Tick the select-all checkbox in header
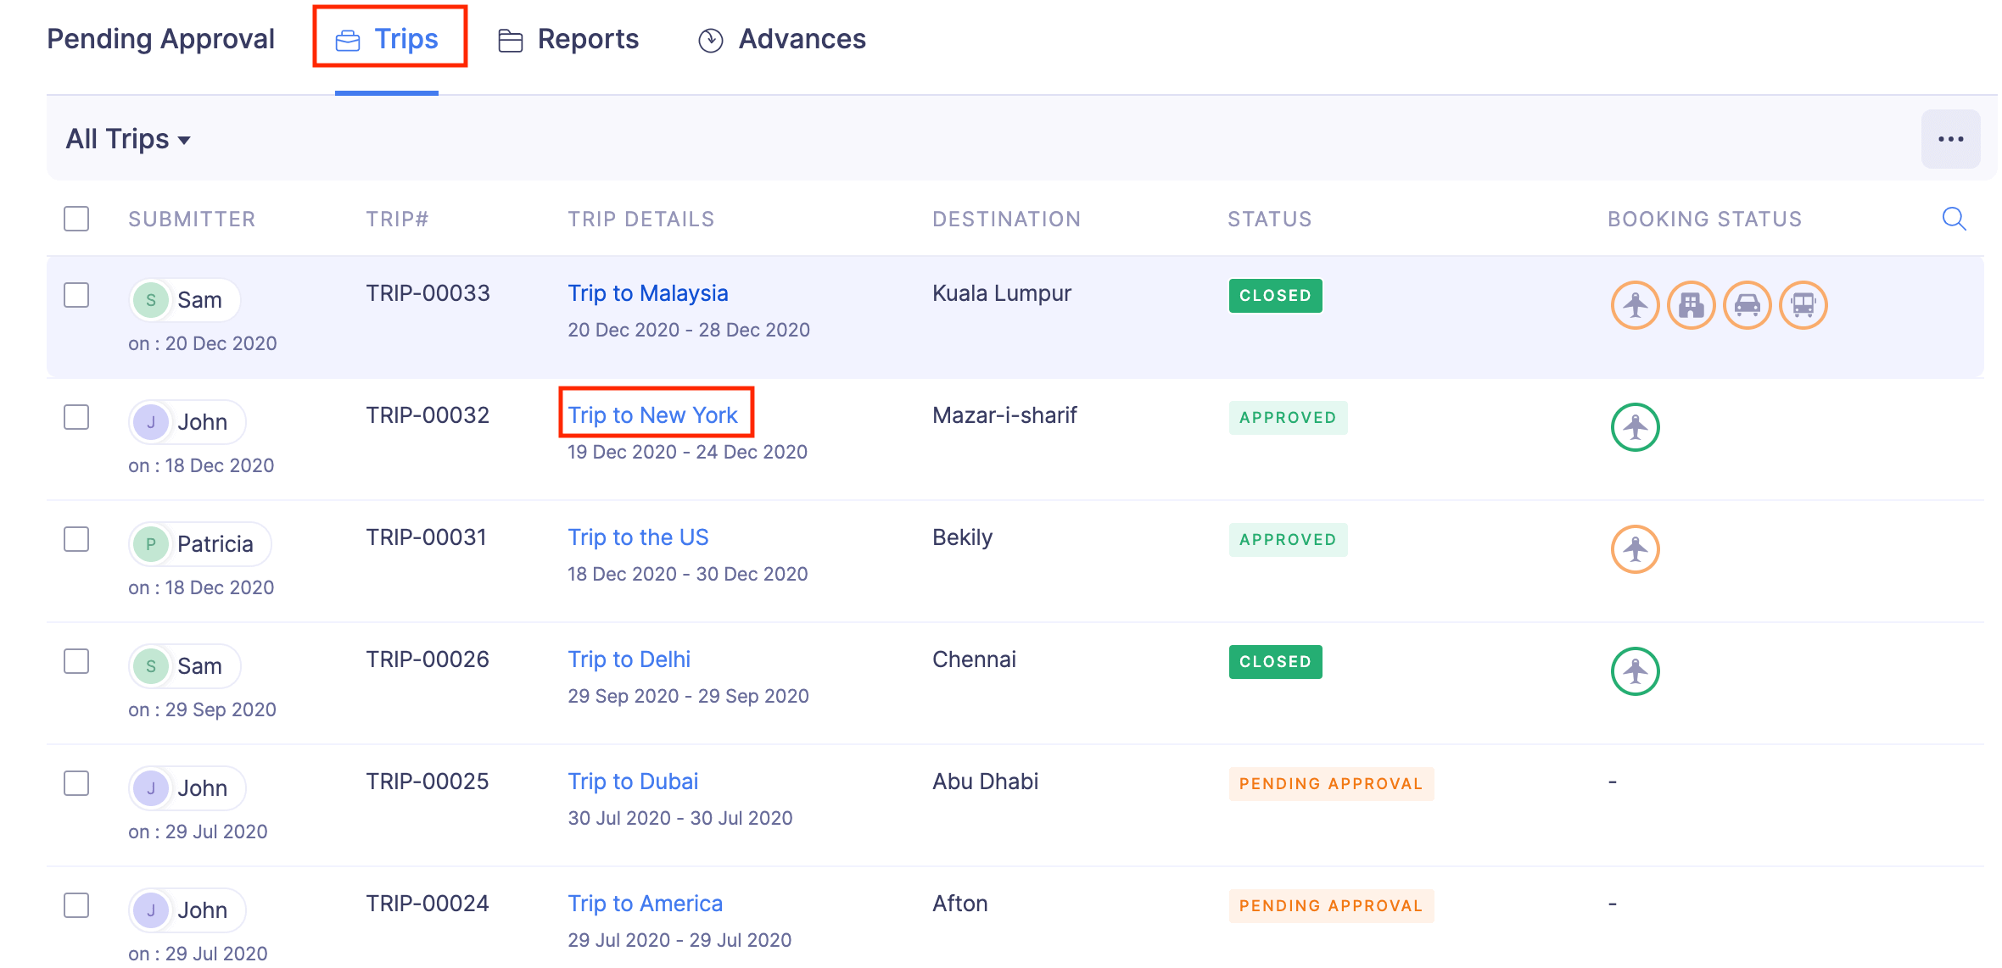2002x968 pixels. (x=76, y=219)
